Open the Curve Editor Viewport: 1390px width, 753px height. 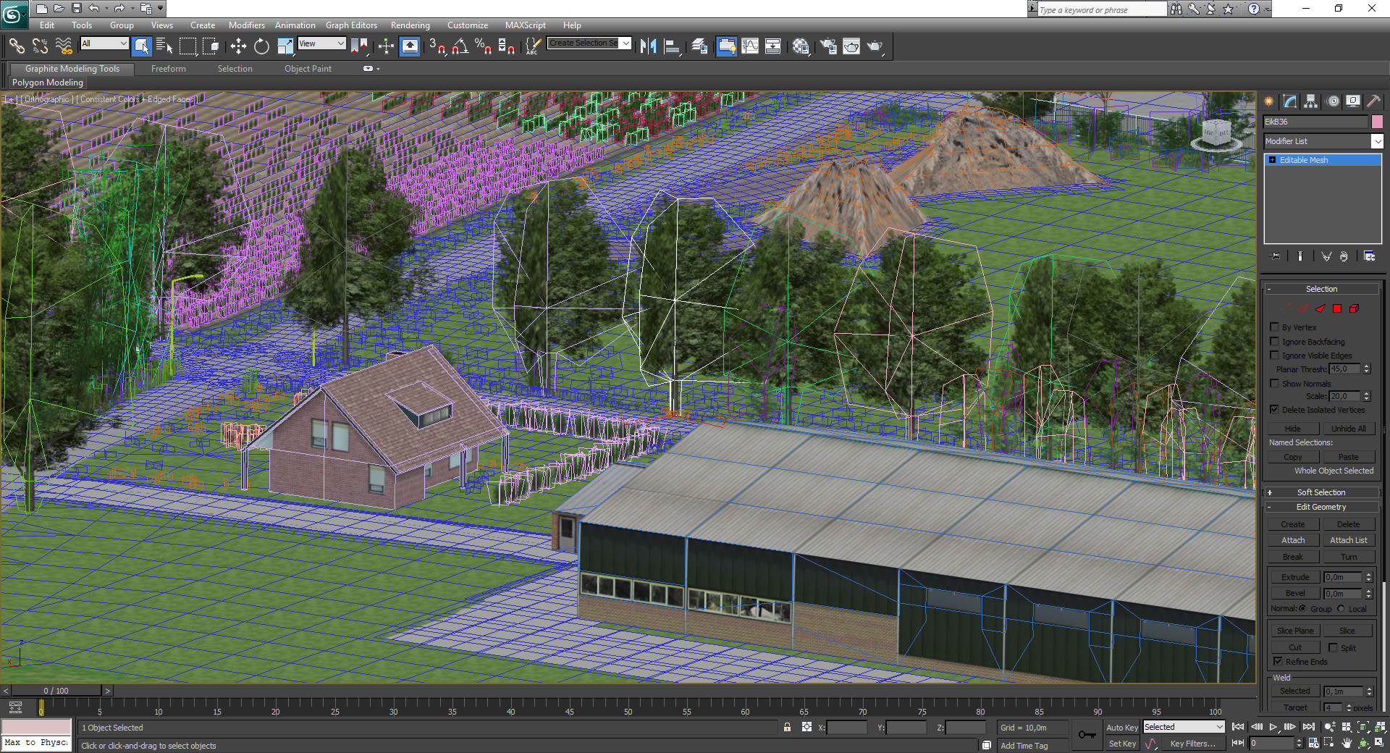tap(750, 46)
